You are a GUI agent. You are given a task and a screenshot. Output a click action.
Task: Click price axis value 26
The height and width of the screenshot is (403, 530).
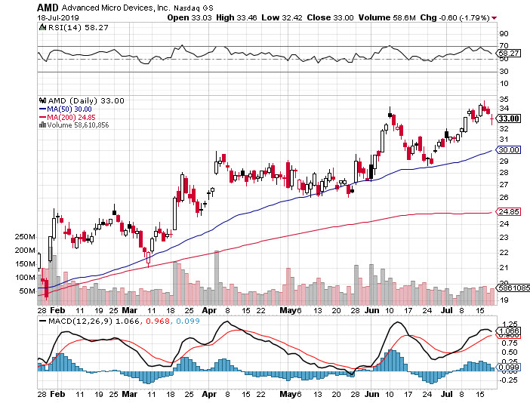[504, 197]
